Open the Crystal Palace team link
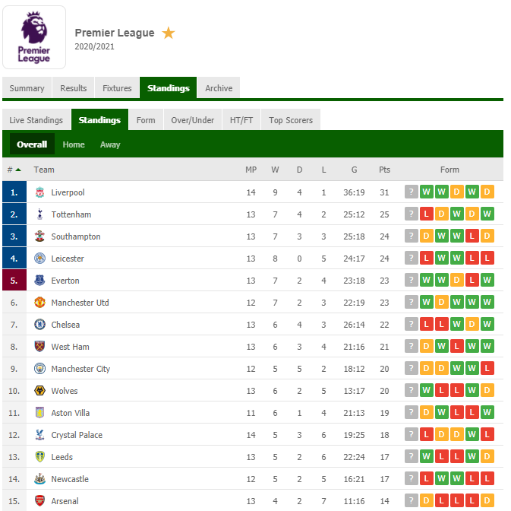The image size is (511, 511). (77, 435)
